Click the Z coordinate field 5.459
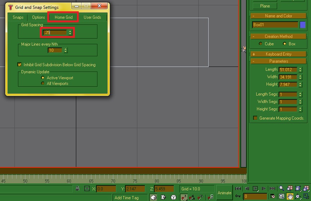The width and height of the screenshot is (311, 201). pos(164,189)
